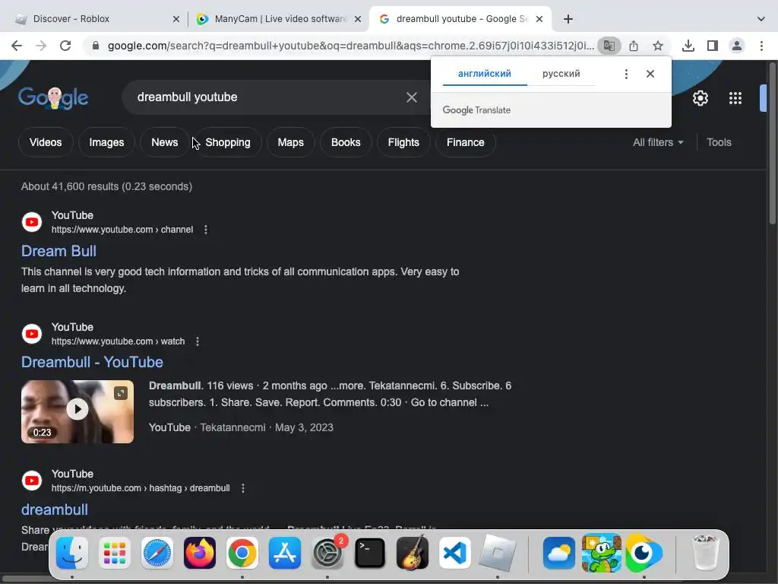Open System Settings from the dock
Screen dimensions: 778x584
[x=327, y=553]
